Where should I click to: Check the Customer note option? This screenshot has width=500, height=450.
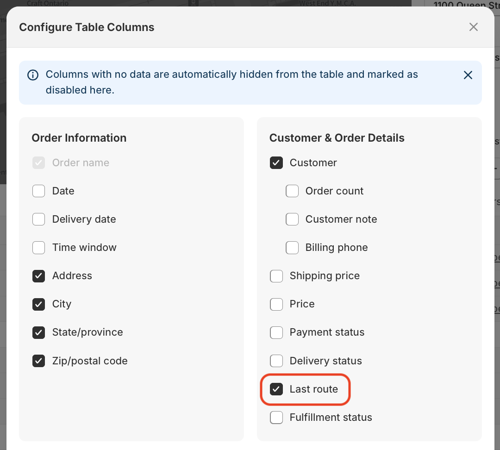click(x=292, y=219)
